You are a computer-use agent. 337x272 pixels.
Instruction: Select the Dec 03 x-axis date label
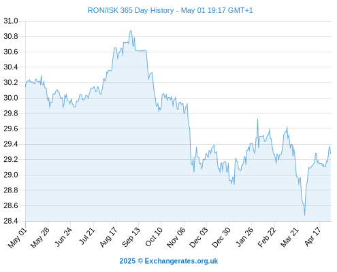pyautogui.click(x=199, y=237)
